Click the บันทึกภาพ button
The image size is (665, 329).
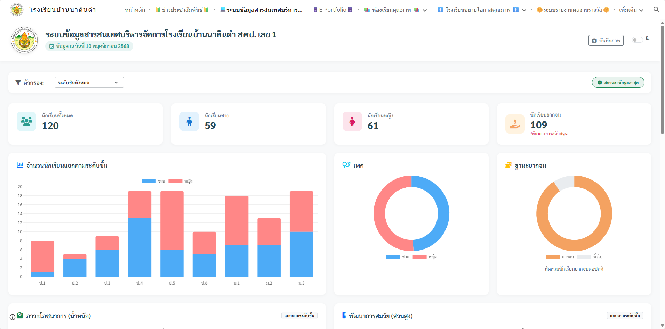(606, 41)
